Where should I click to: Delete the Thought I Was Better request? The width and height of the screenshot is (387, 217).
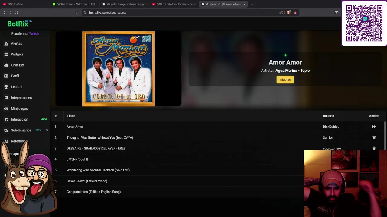pyautogui.click(x=374, y=138)
